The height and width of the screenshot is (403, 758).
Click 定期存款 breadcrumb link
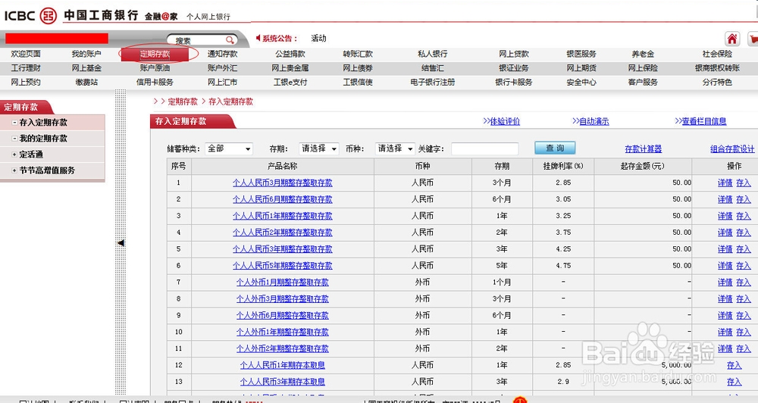(183, 102)
